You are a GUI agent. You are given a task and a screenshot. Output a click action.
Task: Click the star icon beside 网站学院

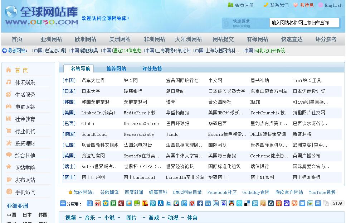tap(9, 167)
